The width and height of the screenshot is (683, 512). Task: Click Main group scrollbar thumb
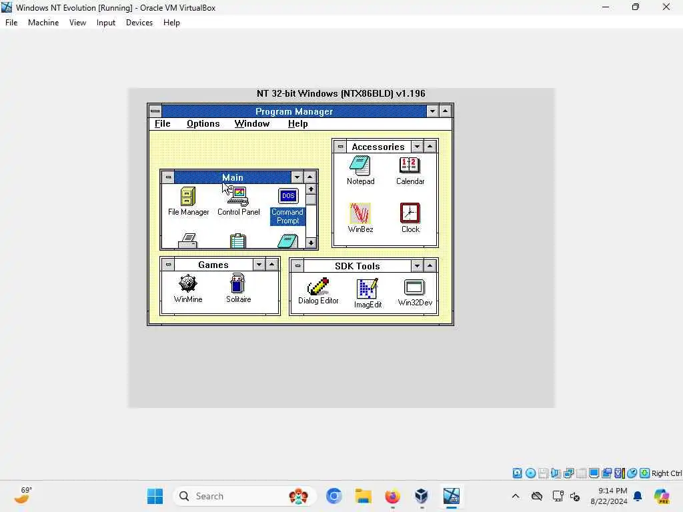tap(311, 199)
